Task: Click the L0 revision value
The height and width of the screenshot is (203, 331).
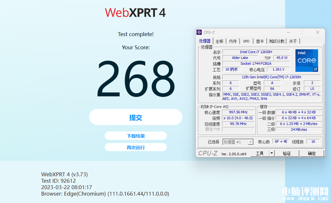Action: coord(312,89)
